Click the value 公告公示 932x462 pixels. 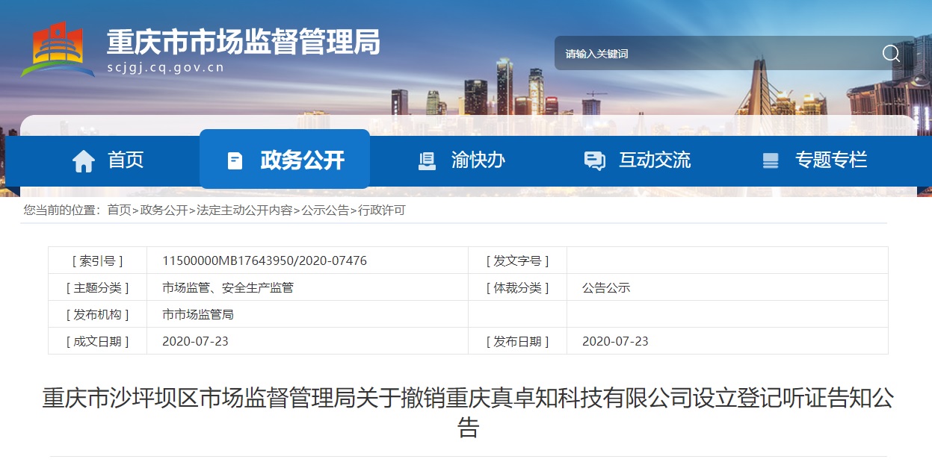[x=606, y=287]
